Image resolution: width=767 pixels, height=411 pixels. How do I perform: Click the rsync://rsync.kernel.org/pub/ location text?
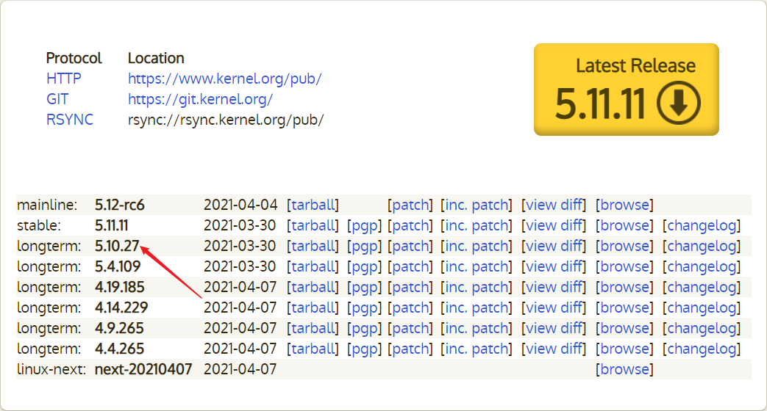click(226, 120)
